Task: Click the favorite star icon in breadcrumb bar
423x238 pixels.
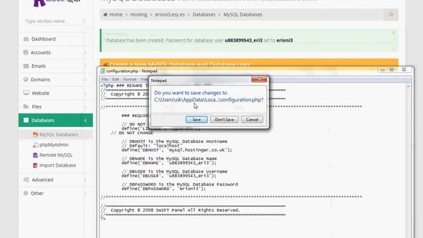Action: click(391, 15)
